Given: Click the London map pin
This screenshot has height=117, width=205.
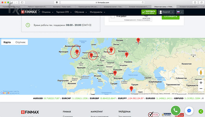Looking at the screenshot, I should tap(77, 53).
